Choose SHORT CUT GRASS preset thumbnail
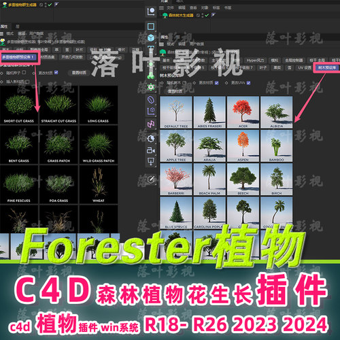The image size is (340, 340). pyautogui.click(x=19, y=105)
